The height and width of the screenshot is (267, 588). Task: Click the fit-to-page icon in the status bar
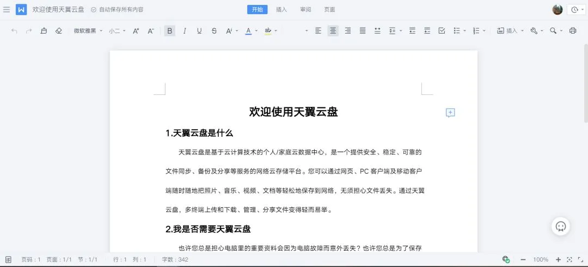[x=569, y=259]
